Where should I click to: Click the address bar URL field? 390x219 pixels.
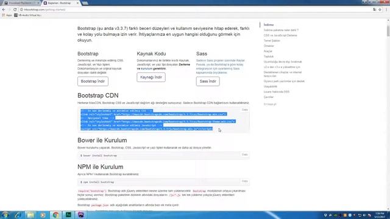196,10
